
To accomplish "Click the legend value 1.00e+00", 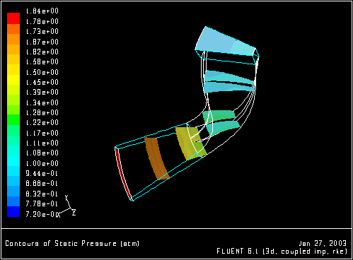I will tap(42, 163).
